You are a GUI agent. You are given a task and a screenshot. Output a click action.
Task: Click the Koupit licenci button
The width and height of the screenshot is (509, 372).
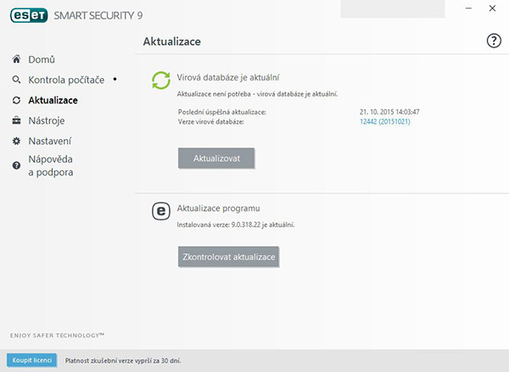coord(32,360)
